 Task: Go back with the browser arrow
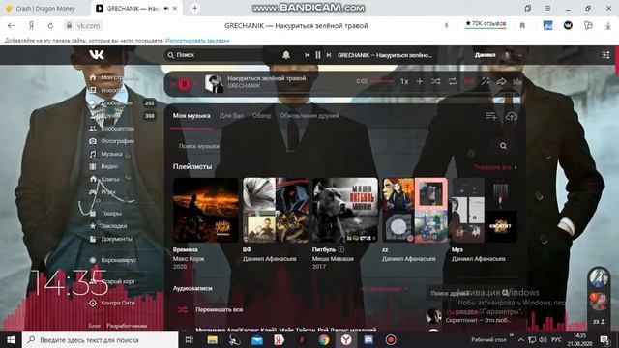[x=11, y=26]
